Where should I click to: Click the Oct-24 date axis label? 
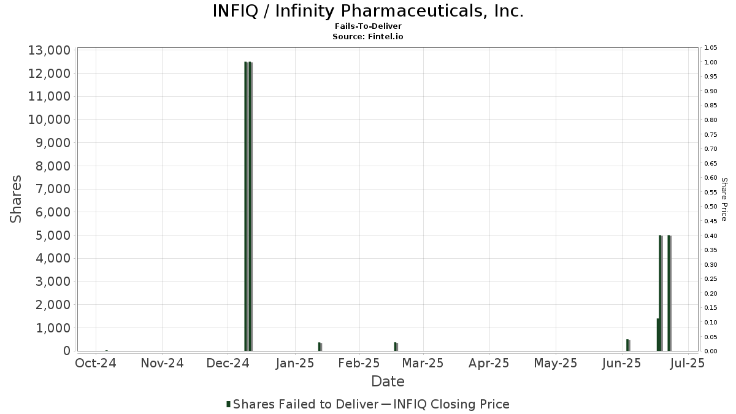tap(96, 363)
